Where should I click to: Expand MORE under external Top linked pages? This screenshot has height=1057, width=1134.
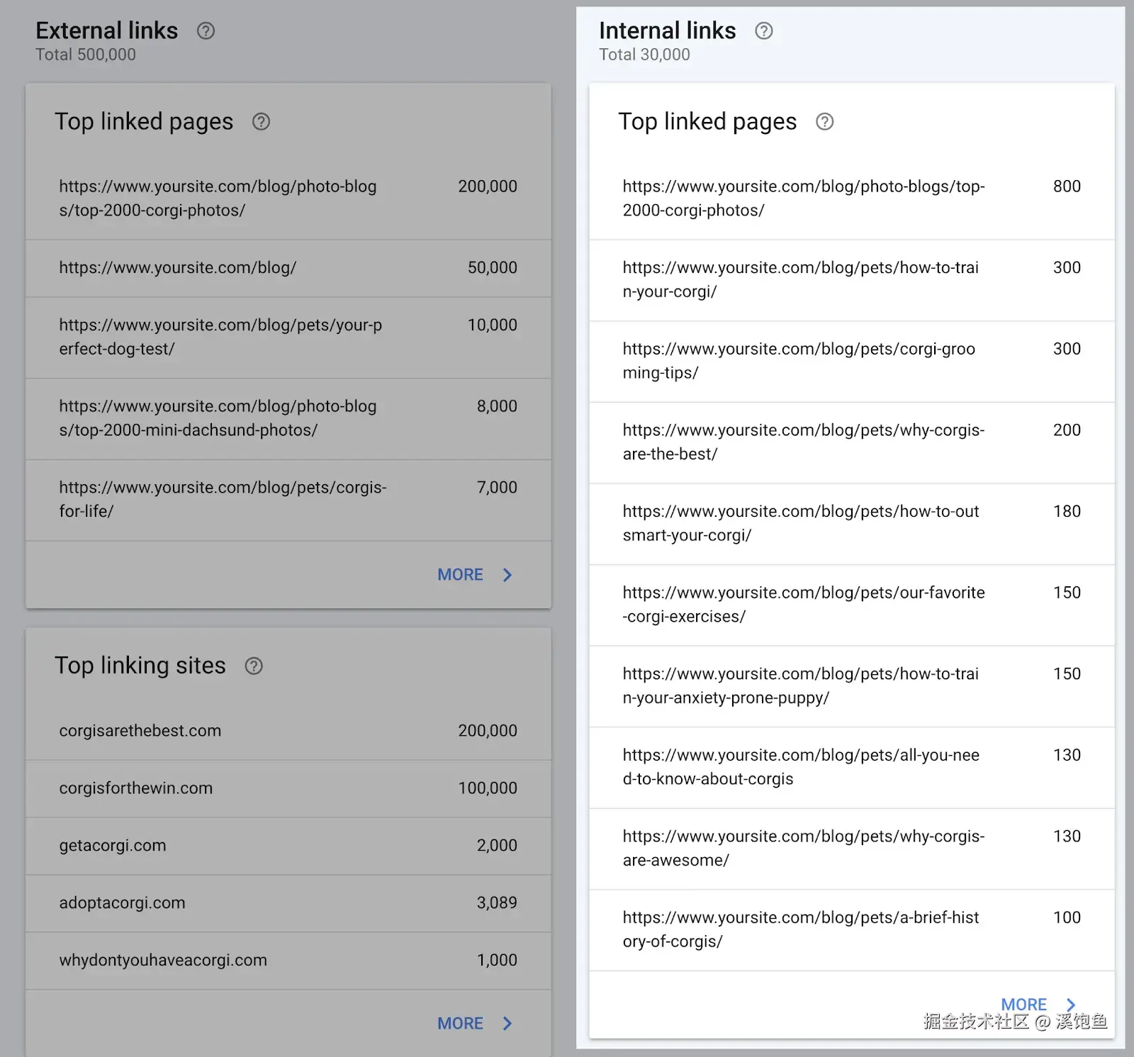click(x=474, y=575)
